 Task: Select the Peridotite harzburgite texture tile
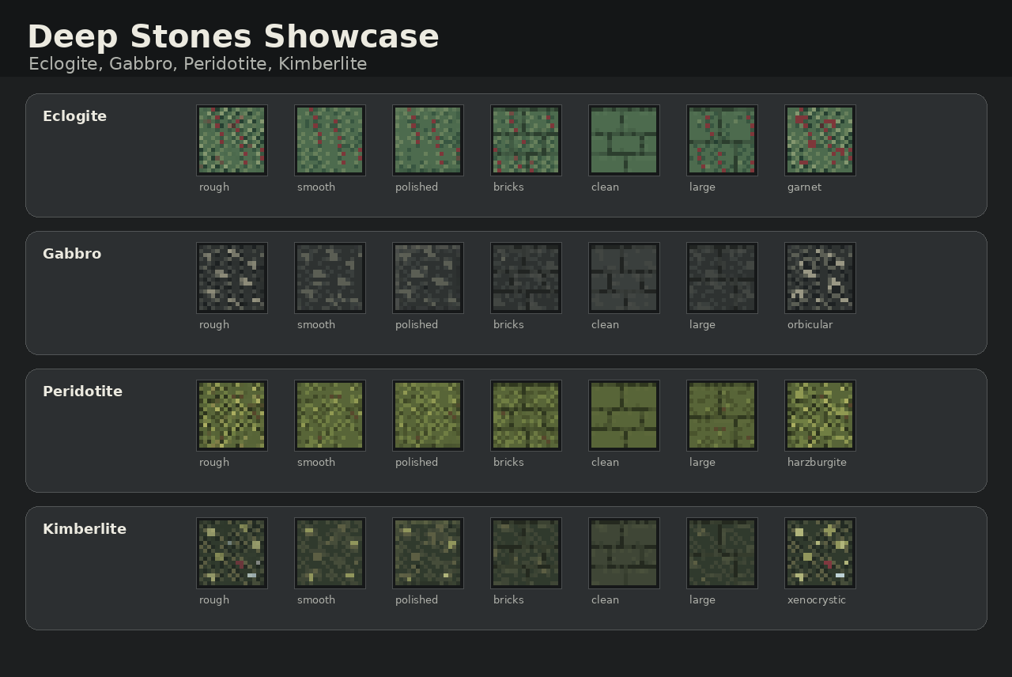click(x=820, y=415)
